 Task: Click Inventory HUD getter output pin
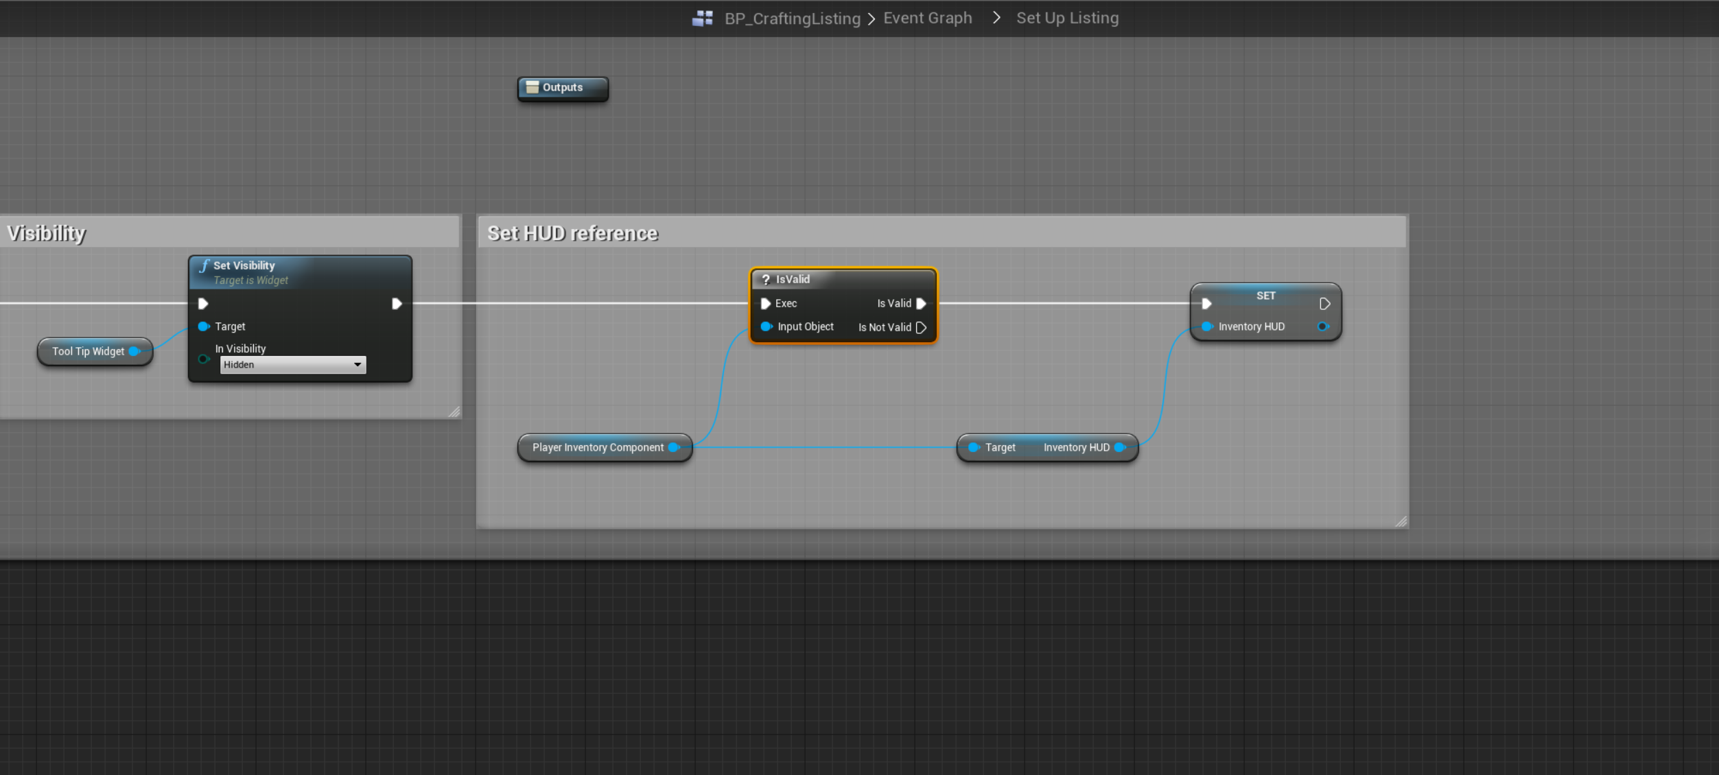(1120, 448)
